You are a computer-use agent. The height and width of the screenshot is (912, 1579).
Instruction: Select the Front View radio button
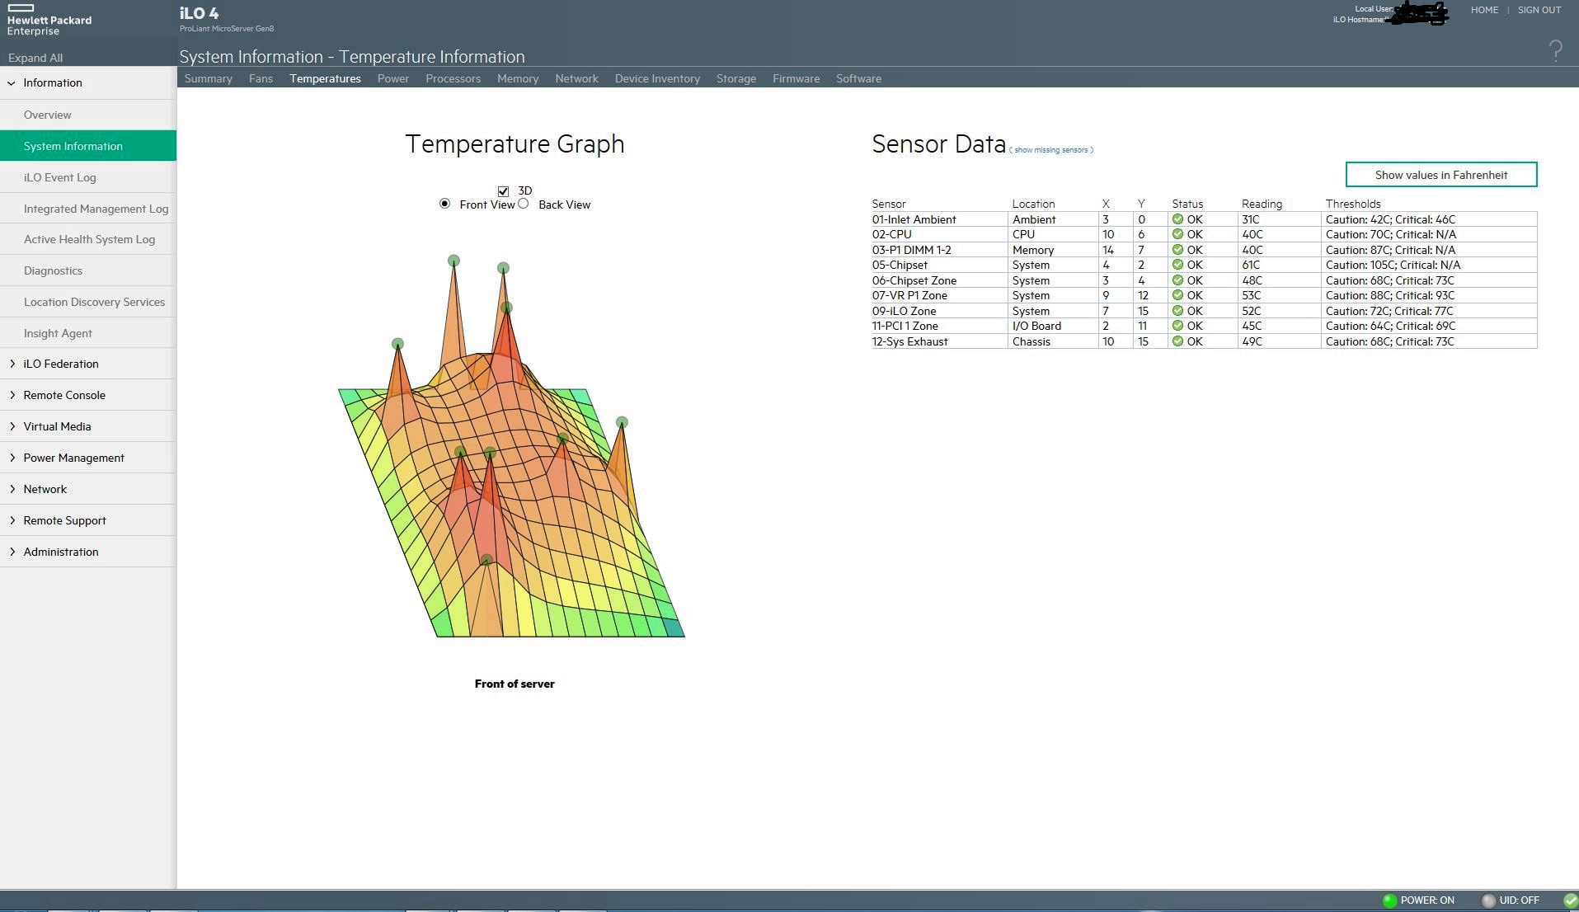(445, 204)
